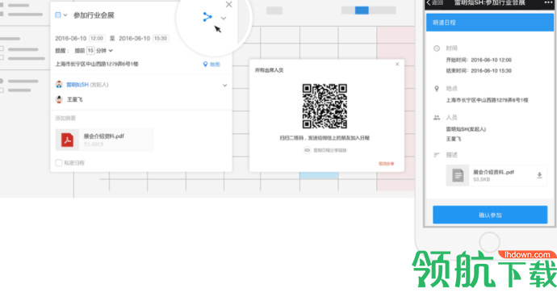Close the 参加行业会展 event detail panel

pyautogui.click(x=228, y=4)
